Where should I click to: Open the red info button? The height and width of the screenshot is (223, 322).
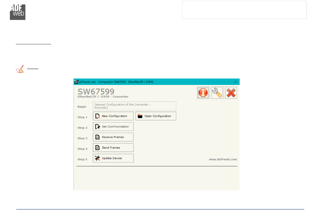pyautogui.click(x=203, y=93)
